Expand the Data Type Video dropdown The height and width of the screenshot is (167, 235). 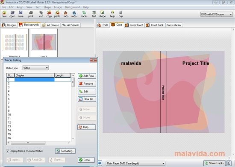coord(35,68)
